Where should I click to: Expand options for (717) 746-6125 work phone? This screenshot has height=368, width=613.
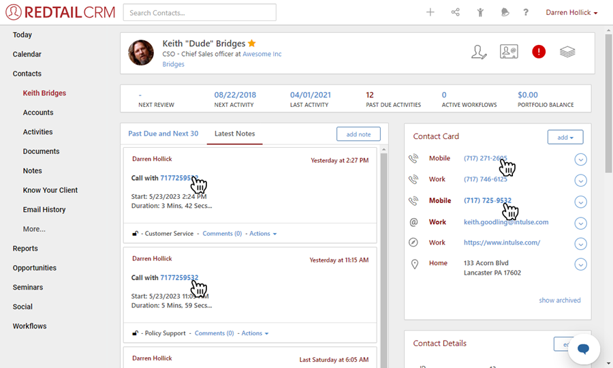(580, 181)
